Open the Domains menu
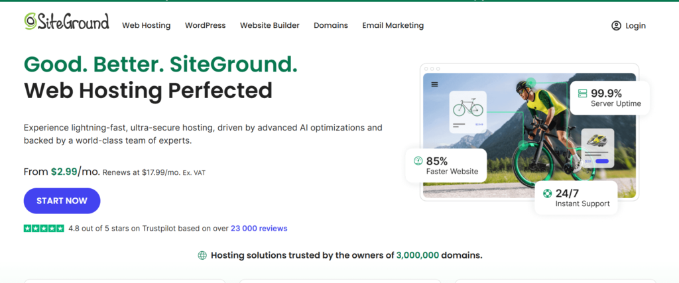 [331, 26]
